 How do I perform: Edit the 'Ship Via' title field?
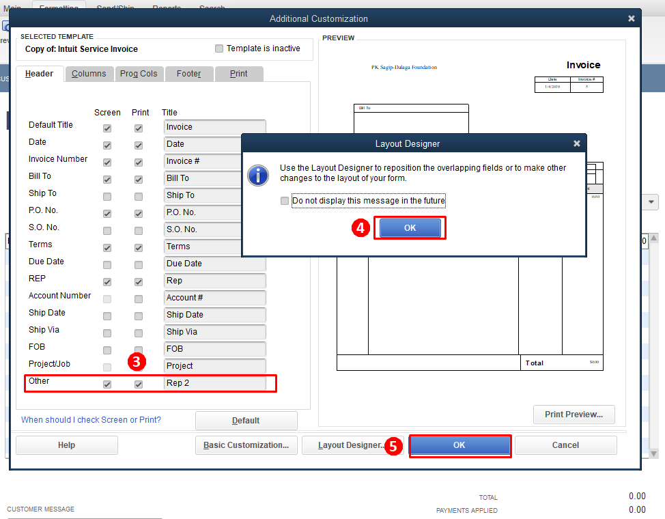coord(214,331)
